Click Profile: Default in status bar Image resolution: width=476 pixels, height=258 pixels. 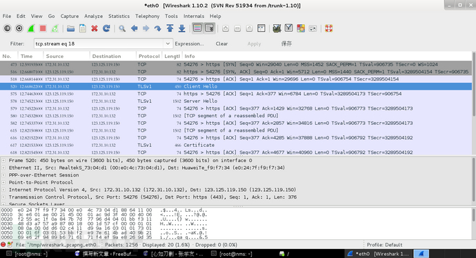tap(384, 245)
